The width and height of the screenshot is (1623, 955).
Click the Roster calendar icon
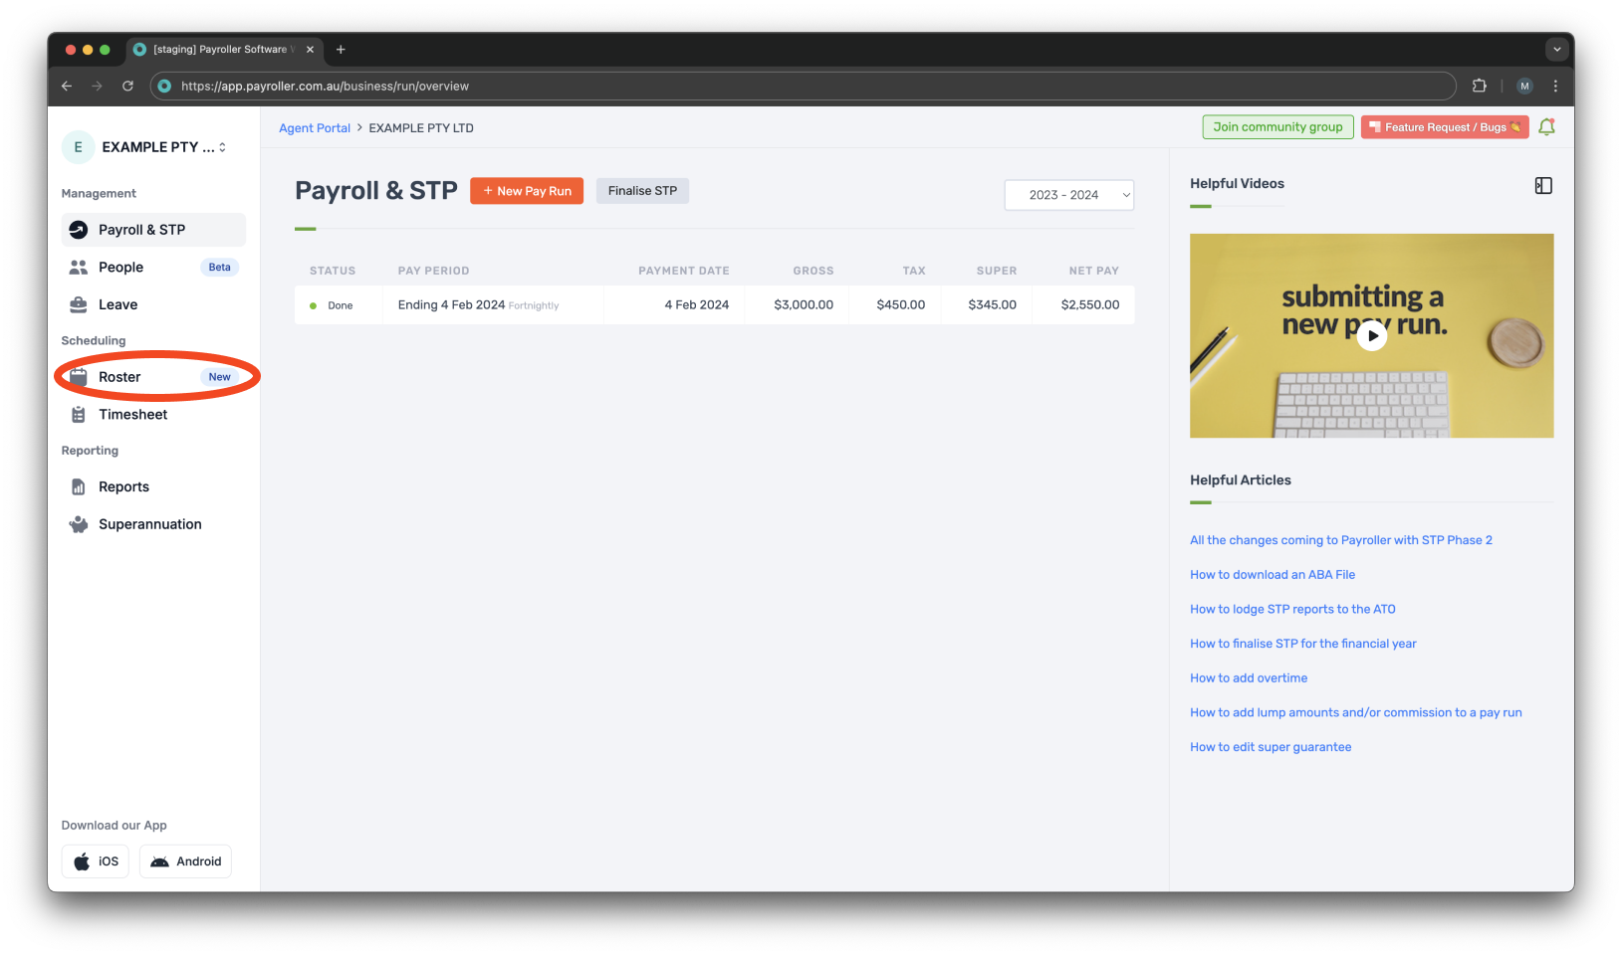coord(78,377)
